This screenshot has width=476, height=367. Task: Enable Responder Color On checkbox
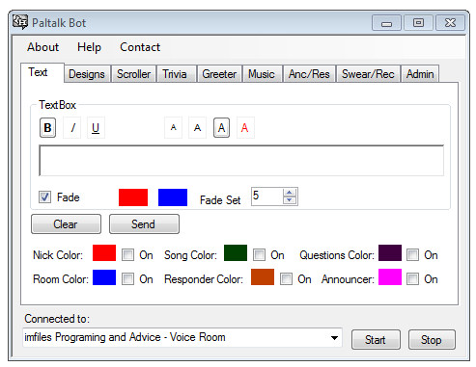tap(286, 279)
